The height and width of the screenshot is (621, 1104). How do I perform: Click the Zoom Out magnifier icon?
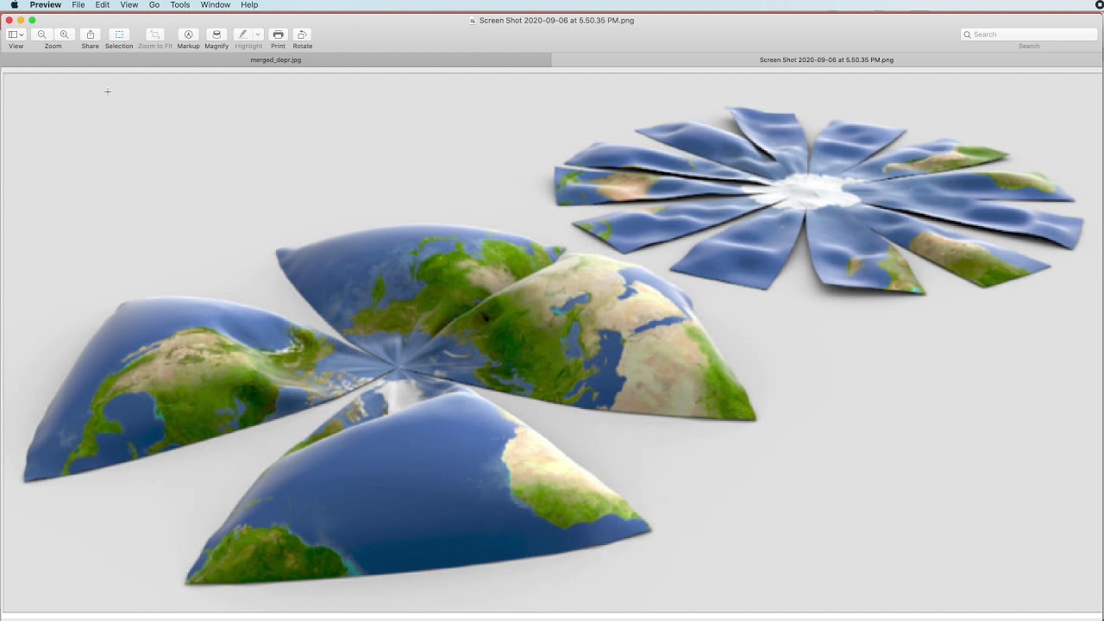[41, 34]
